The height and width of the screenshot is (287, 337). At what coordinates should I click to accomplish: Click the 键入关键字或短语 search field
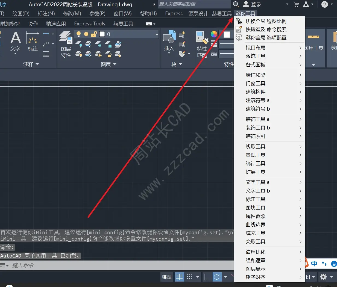click(194, 4)
